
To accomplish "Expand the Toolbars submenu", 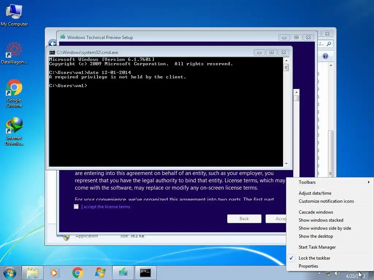I will 330,182.
